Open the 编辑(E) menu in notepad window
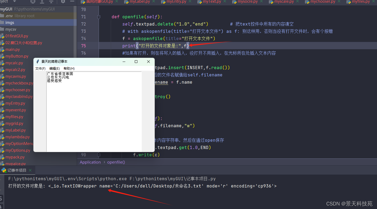 coord(54,69)
